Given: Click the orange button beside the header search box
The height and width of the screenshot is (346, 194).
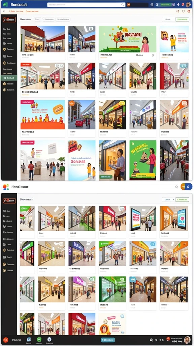Looking at the screenshot, I should click(128, 4).
